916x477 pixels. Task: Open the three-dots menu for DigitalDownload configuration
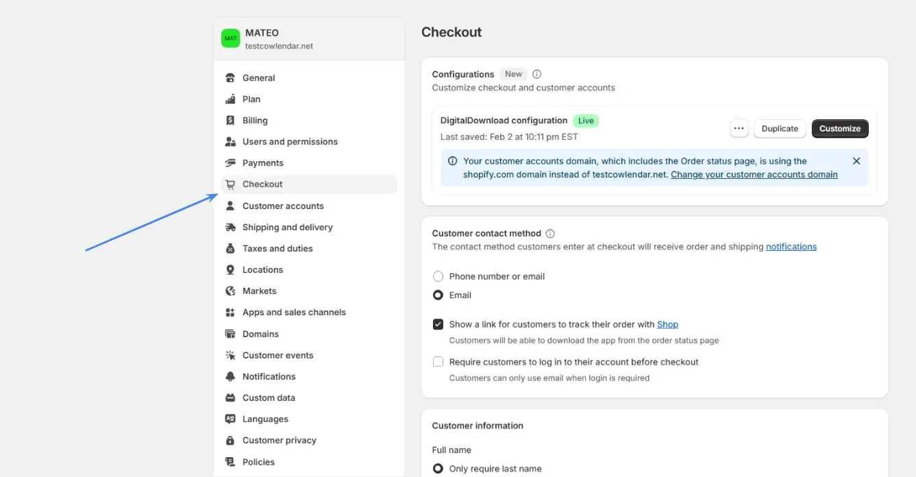coord(739,128)
